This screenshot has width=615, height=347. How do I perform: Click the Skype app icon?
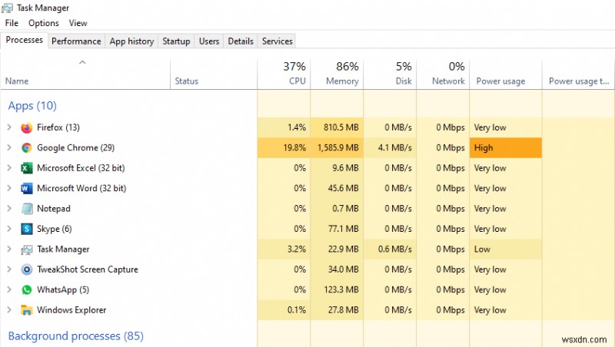click(27, 229)
